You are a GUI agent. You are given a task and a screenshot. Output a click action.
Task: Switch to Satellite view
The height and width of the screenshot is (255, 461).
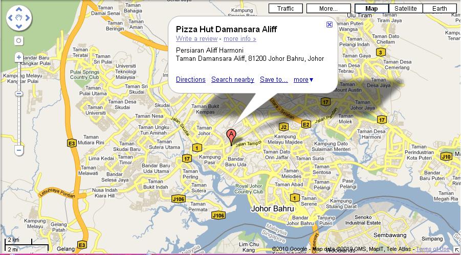[x=405, y=9]
